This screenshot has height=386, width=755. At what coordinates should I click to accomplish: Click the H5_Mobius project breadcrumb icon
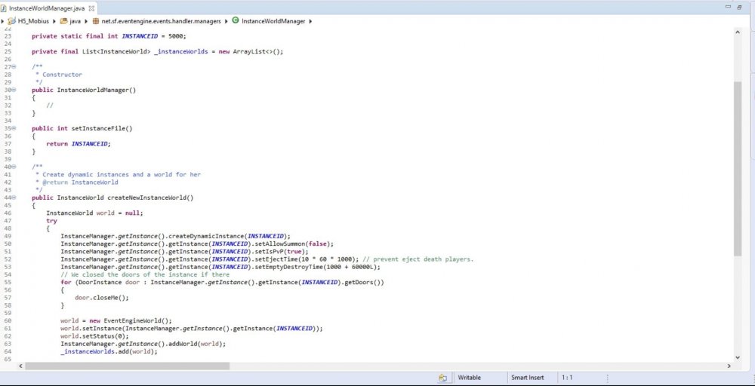tap(11, 21)
